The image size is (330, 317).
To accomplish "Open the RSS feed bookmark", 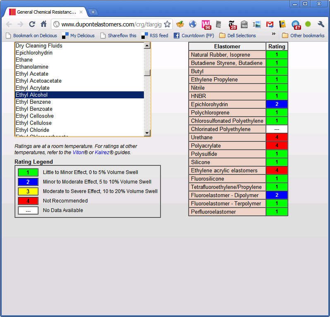I will [x=155, y=36].
